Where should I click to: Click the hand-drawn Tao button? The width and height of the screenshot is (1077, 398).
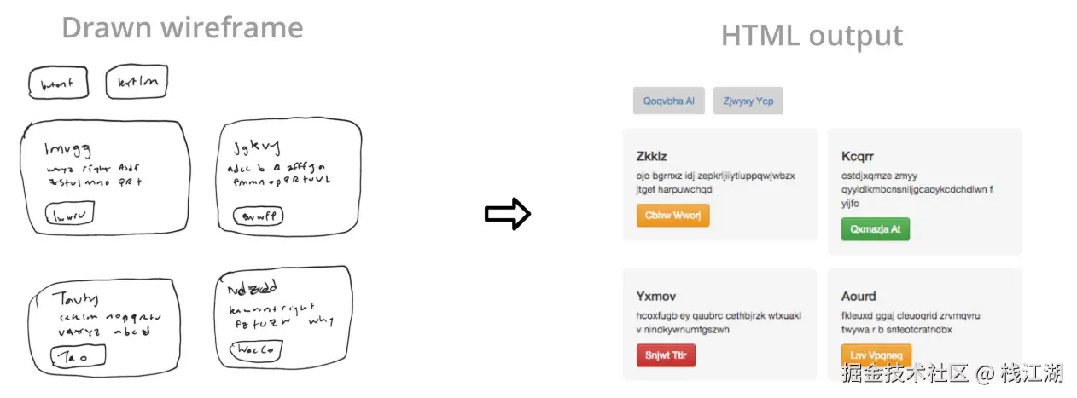pyautogui.click(x=78, y=356)
